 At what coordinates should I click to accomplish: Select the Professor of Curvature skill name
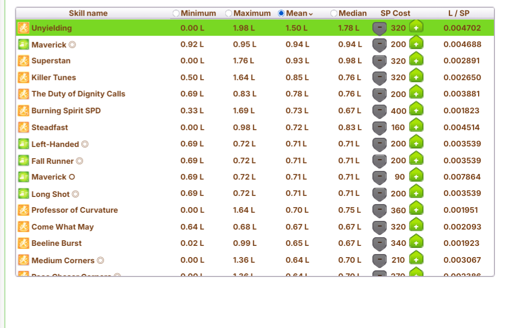coord(75,210)
